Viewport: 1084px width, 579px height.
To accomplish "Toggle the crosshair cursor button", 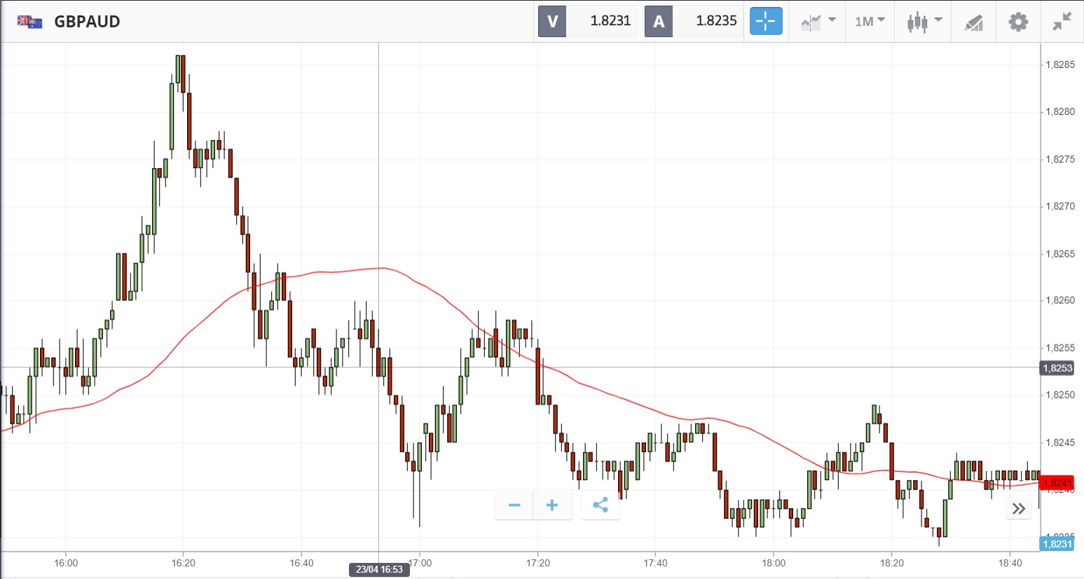I will click(765, 21).
